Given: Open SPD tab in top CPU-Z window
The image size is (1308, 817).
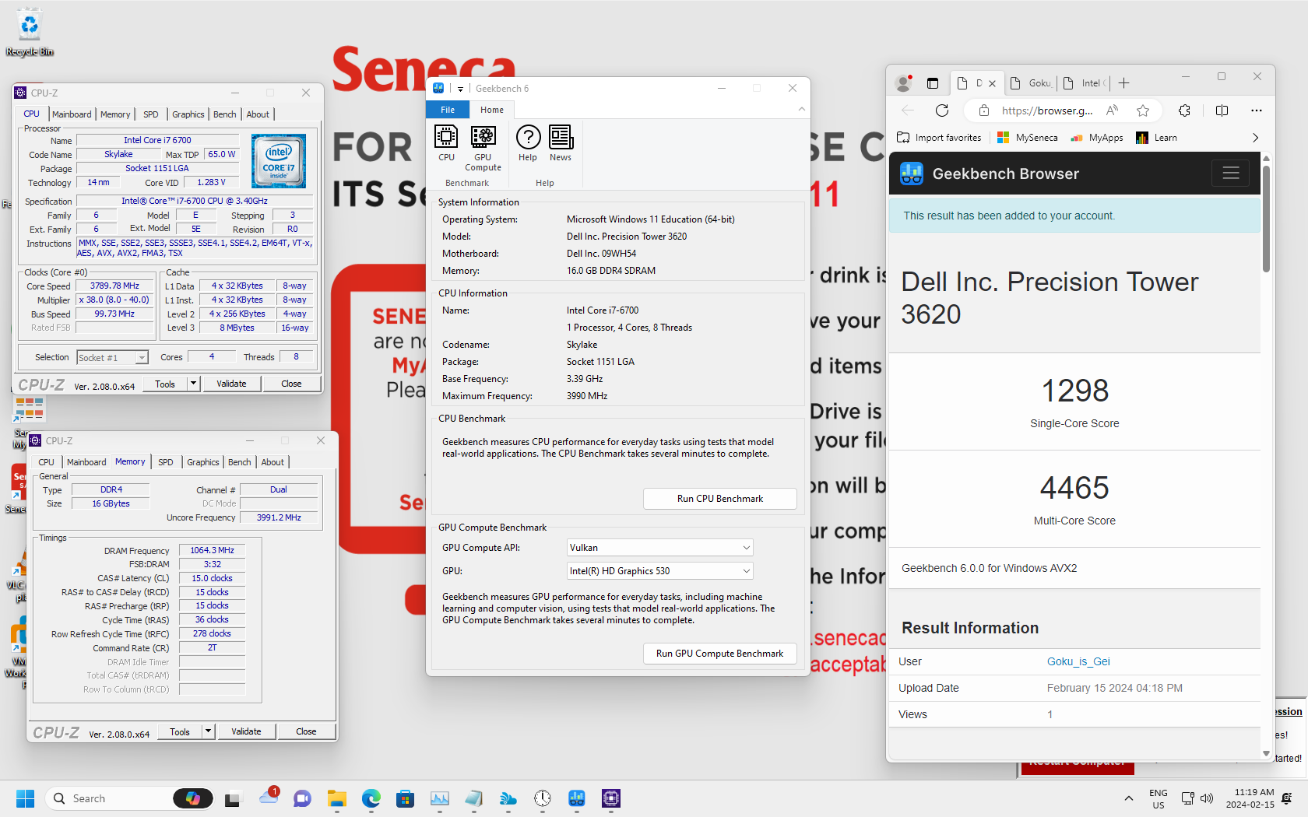Looking at the screenshot, I should coord(151,114).
